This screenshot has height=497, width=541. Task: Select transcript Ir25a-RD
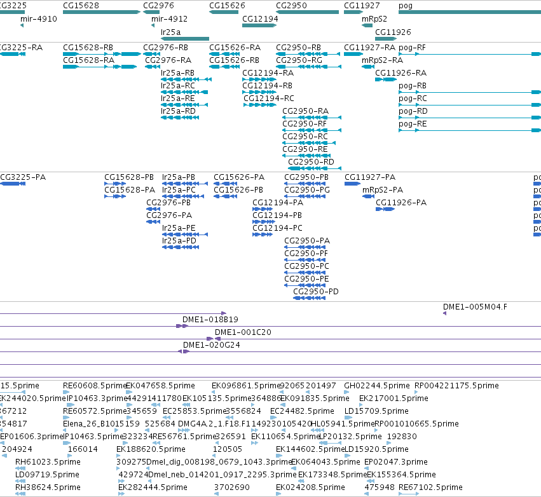pos(178,111)
